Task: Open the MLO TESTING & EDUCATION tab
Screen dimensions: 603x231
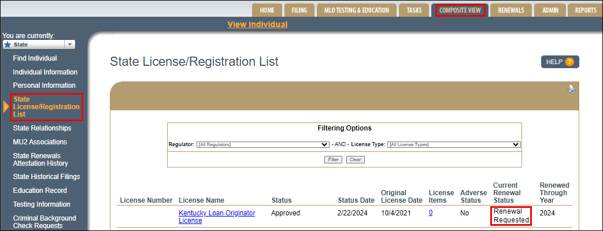Action: (x=357, y=10)
